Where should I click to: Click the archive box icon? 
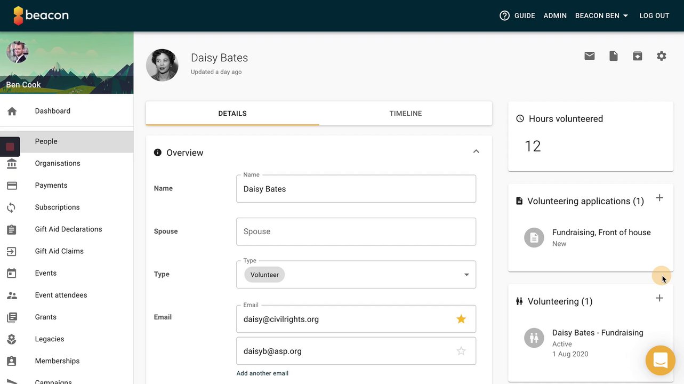(x=638, y=56)
